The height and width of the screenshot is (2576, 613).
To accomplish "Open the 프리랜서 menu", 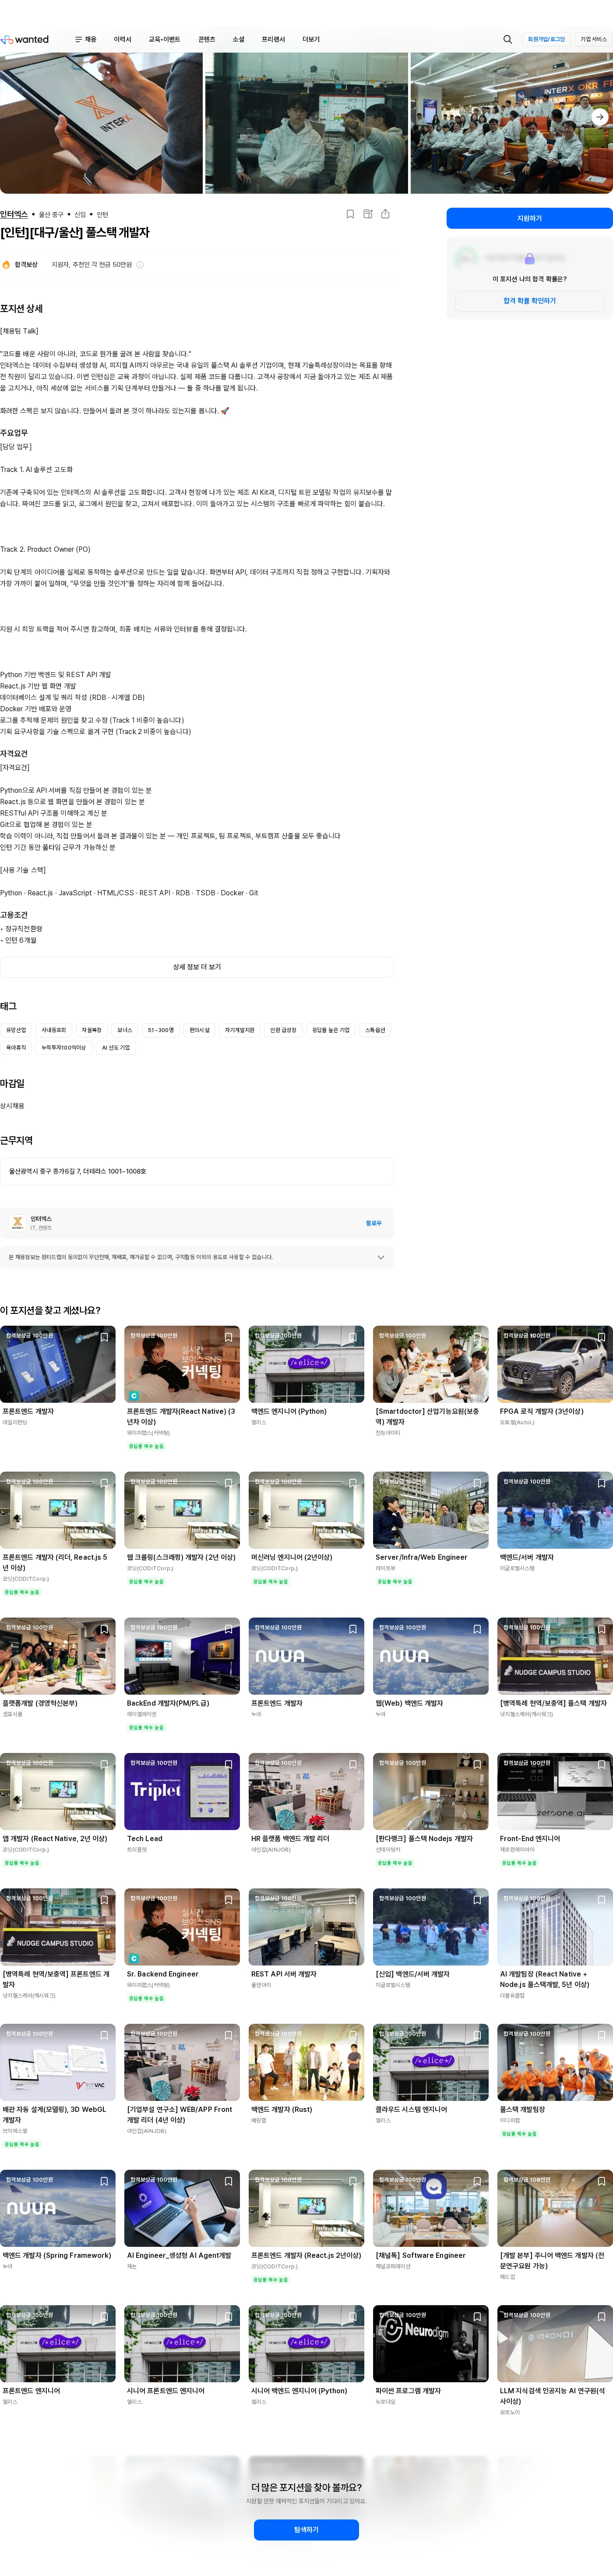I will 274,39.
